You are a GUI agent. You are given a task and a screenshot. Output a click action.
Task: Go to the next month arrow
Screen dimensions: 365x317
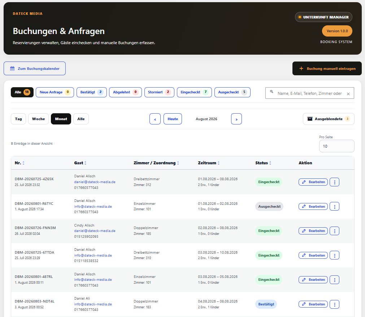pyautogui.click(x=236, y=119)
